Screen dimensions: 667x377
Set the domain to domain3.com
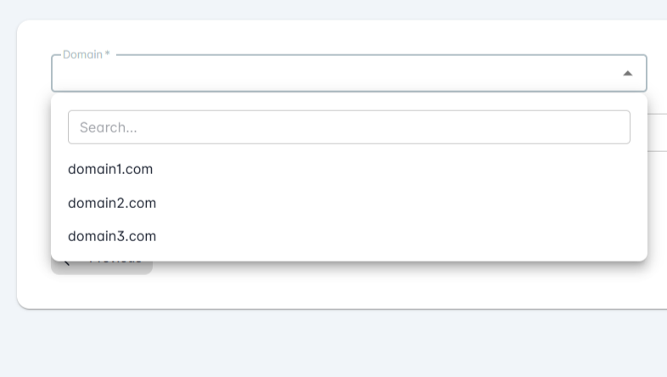pos(112,236)
